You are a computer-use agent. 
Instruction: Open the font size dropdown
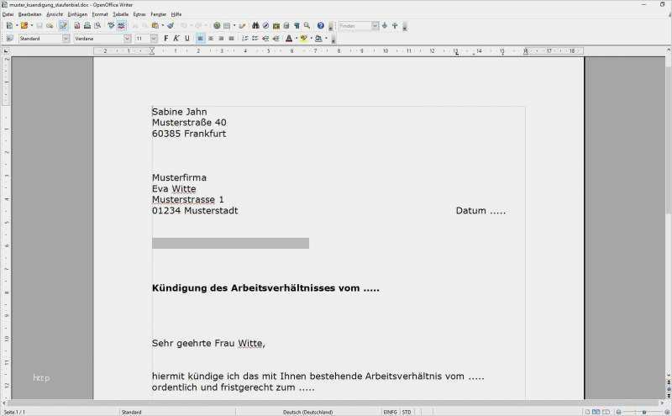click(x=154, y=39)
